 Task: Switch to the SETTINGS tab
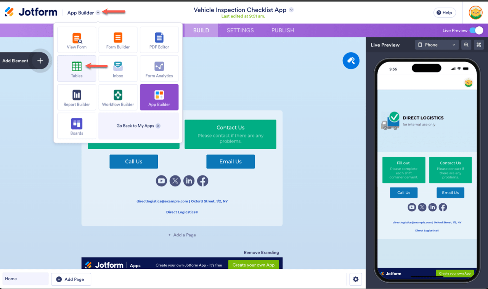tap(240, 31)
